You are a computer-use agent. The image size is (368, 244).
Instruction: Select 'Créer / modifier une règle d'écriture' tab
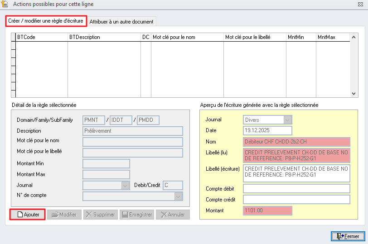click(x=46, y=21)
